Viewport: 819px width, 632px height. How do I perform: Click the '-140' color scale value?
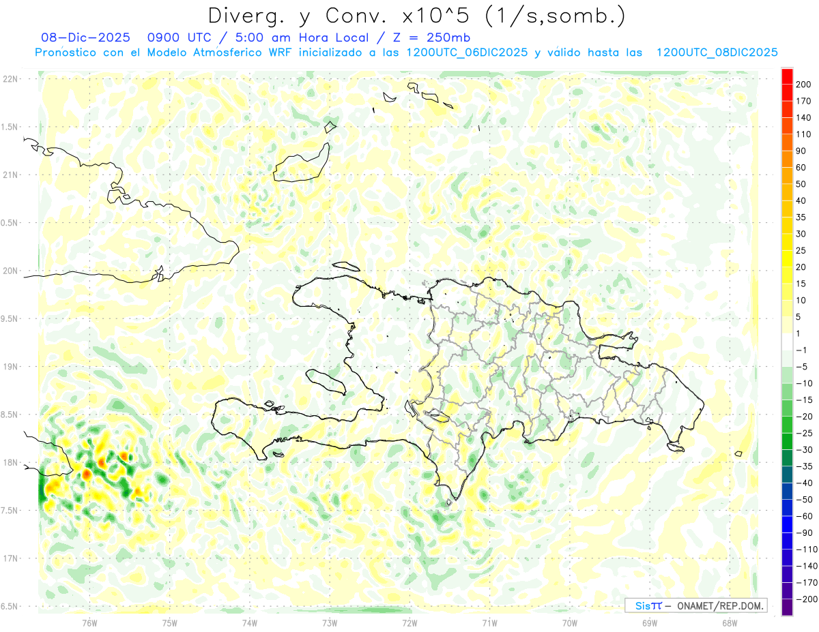coord(807,566)
